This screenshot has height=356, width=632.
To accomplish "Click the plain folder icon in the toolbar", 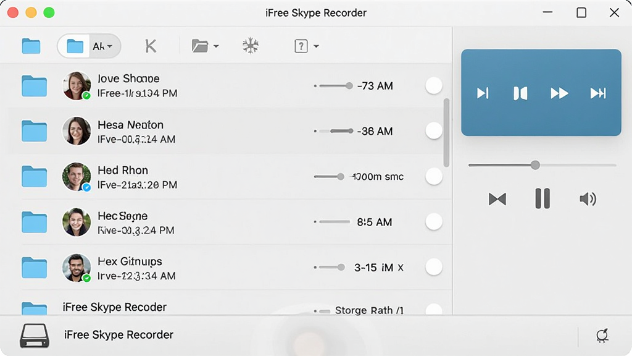I will coord(31,46).
